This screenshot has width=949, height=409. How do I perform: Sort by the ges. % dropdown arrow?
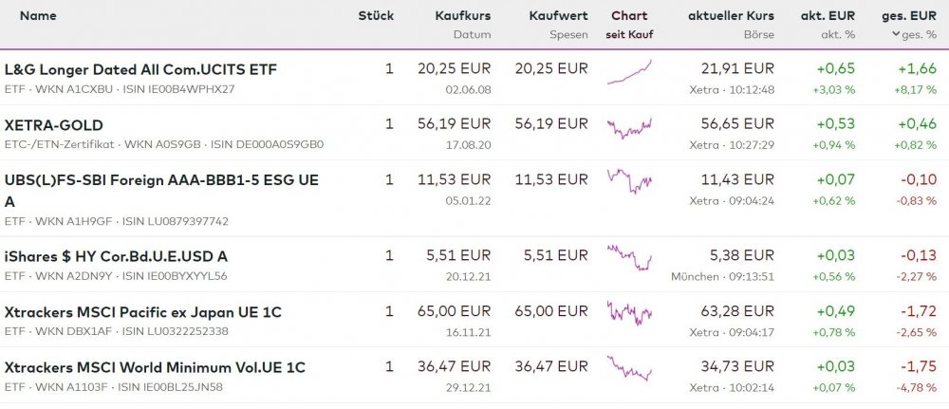895,34
